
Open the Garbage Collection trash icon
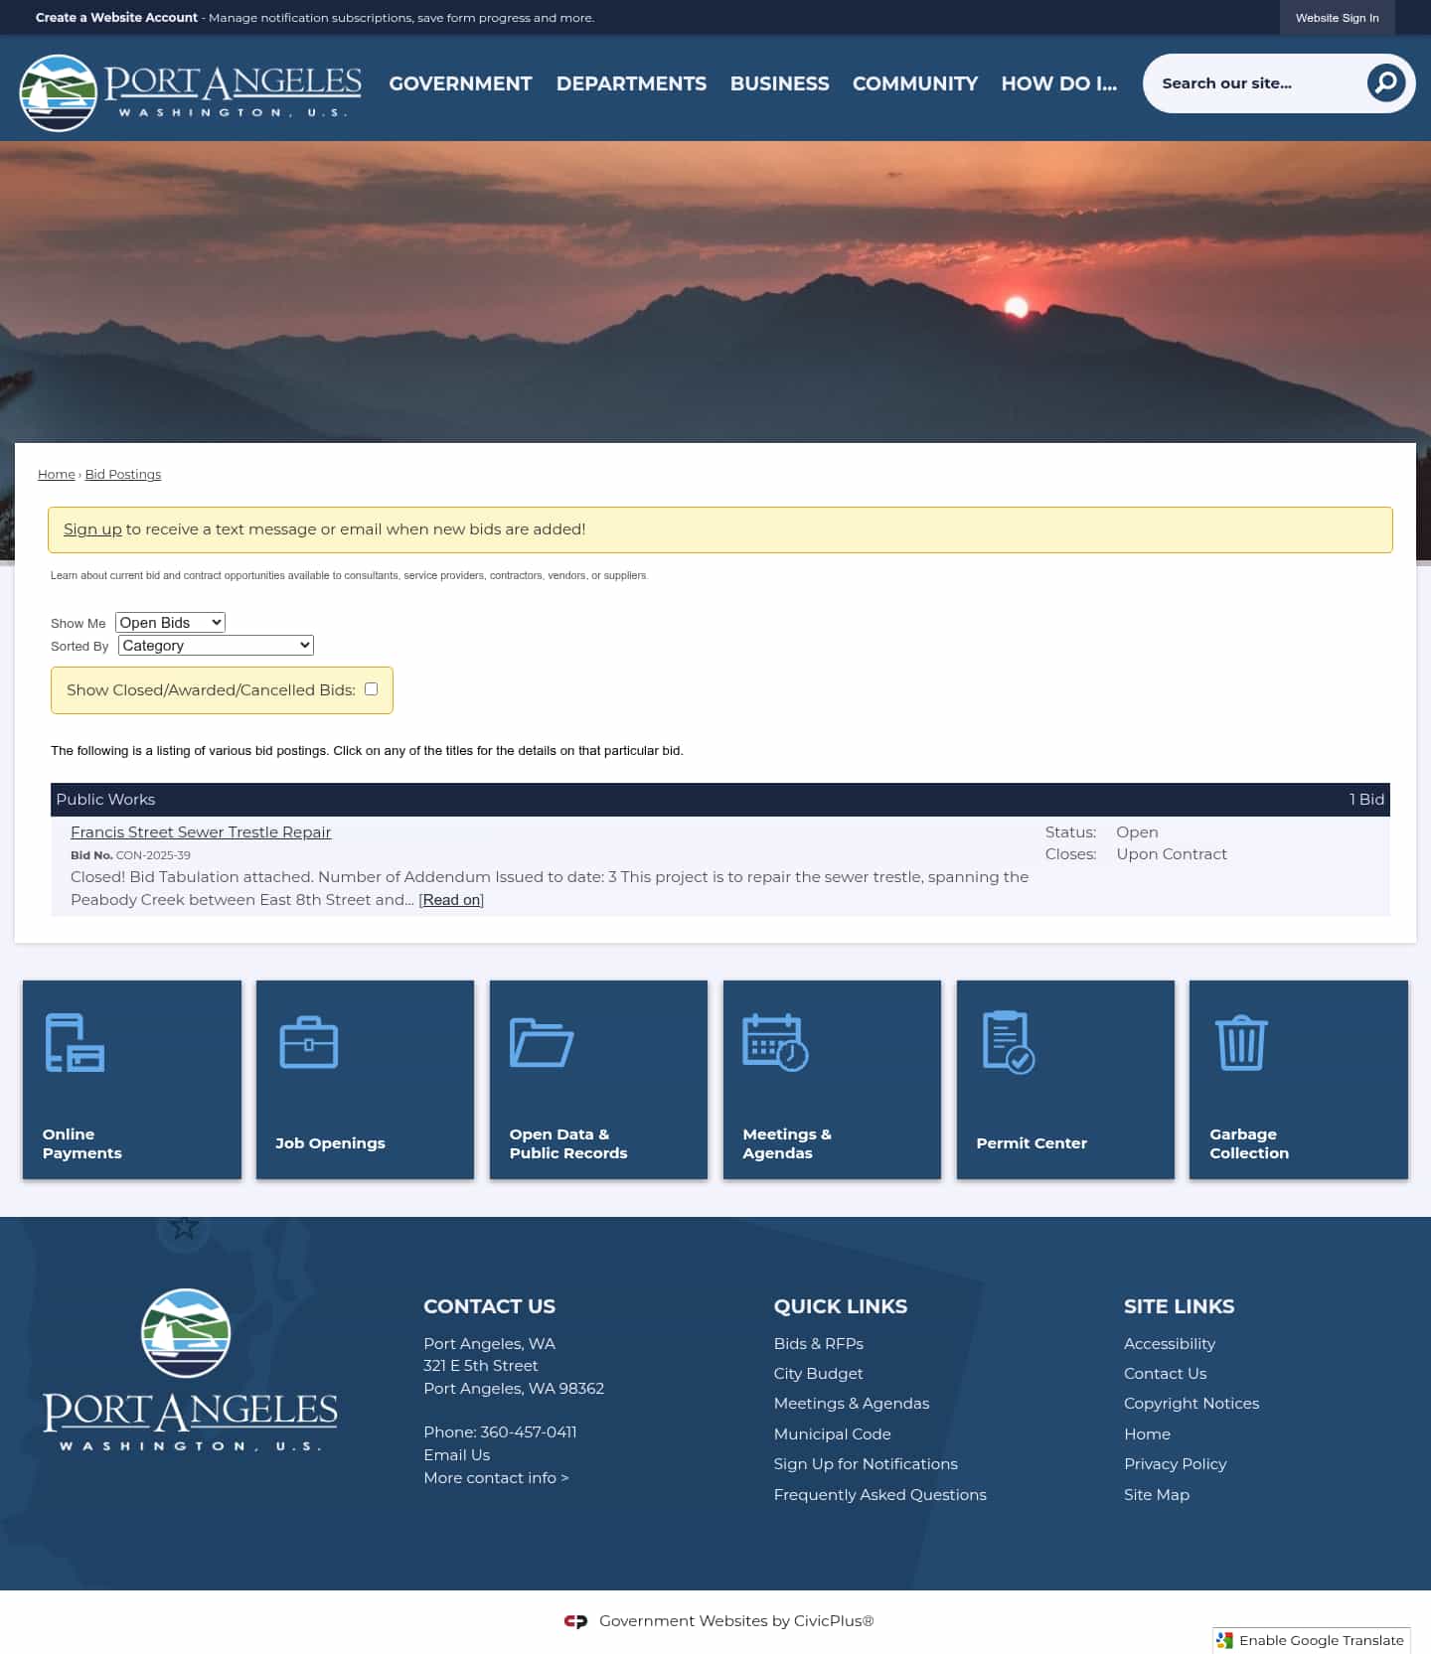(x=1241, y=1042)
